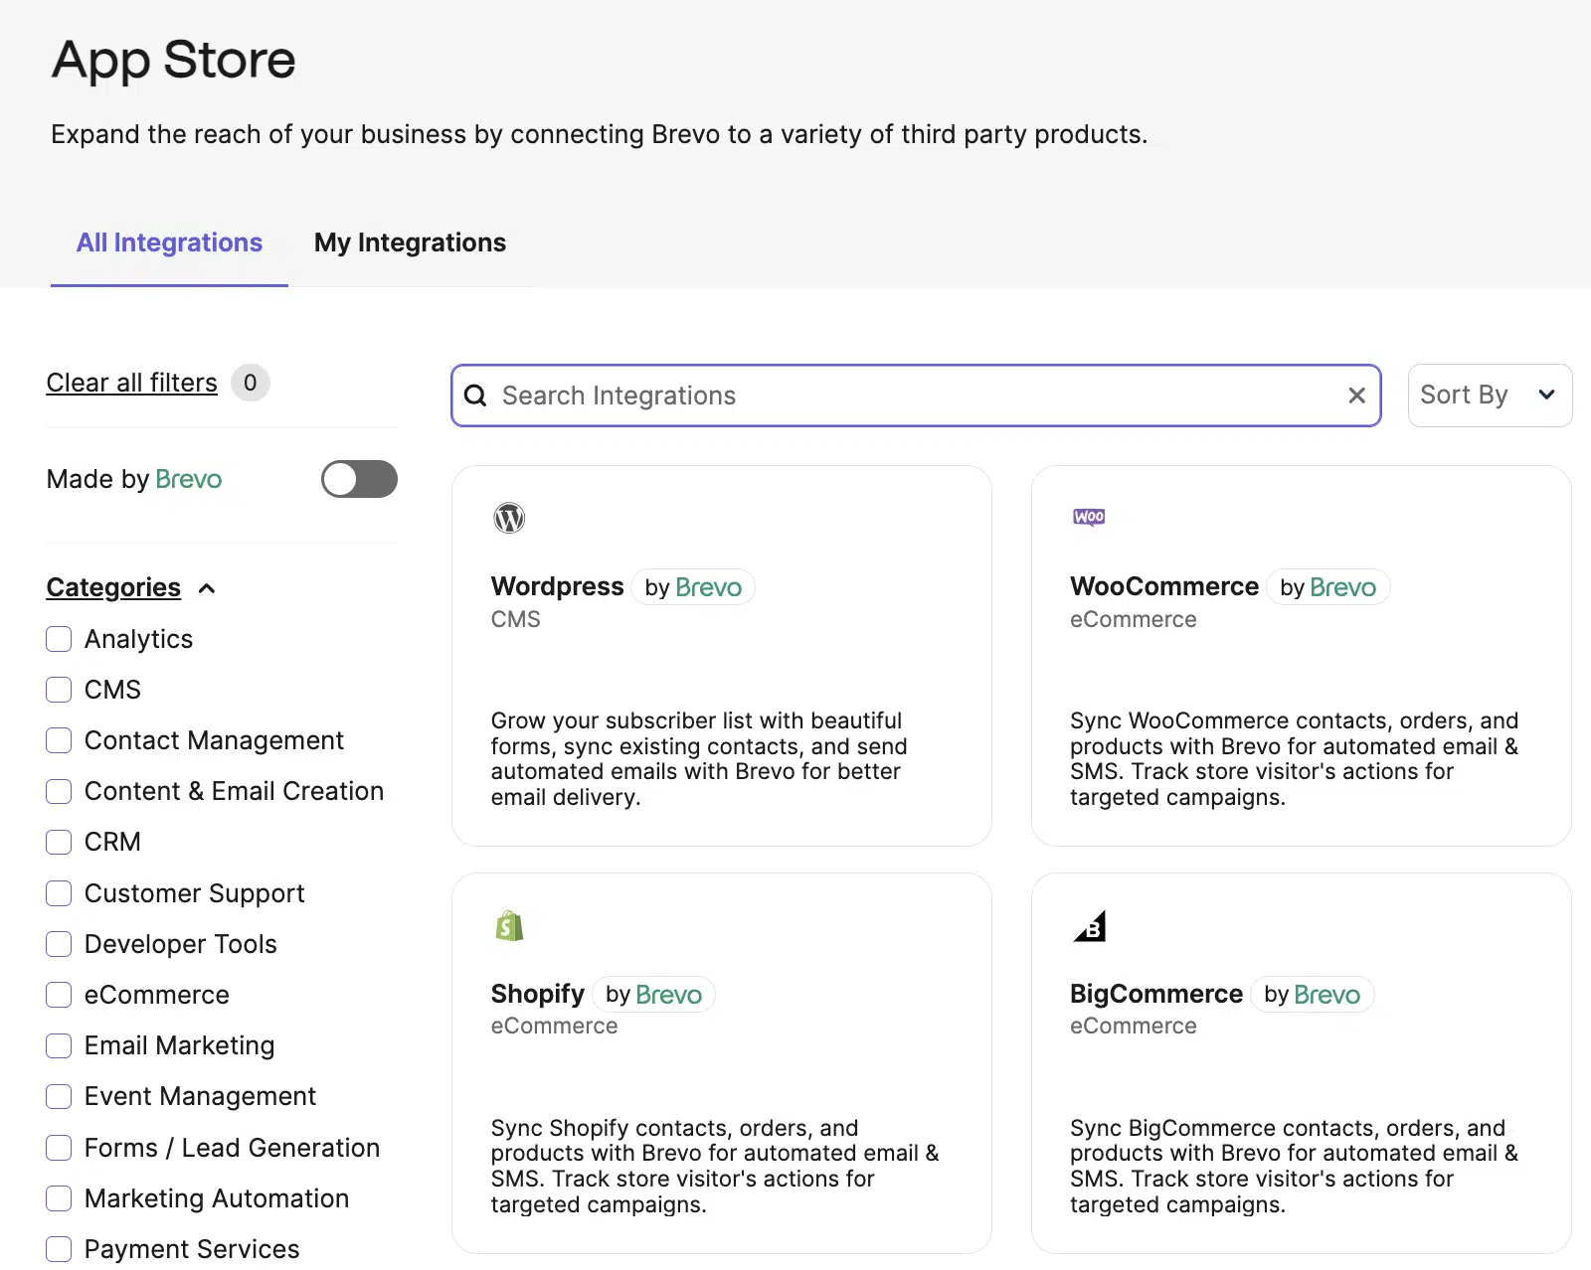Screen dimensions: 1591x1270
Task: Check the Marketing Automation checkbox
Action: coord(59,1198)
